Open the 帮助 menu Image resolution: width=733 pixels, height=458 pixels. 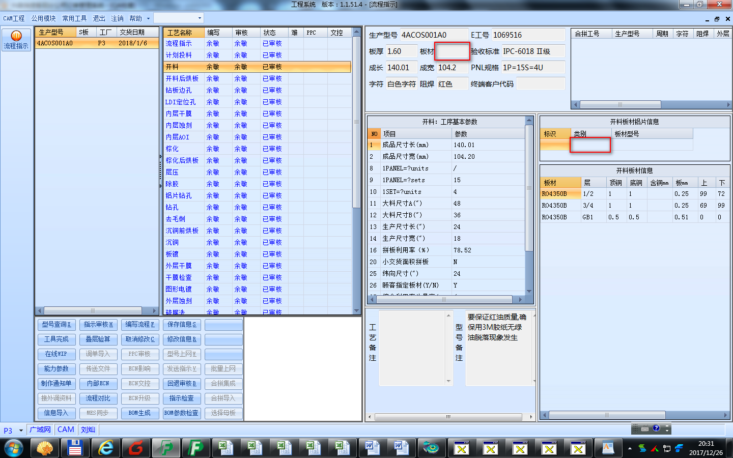(135, 18)
